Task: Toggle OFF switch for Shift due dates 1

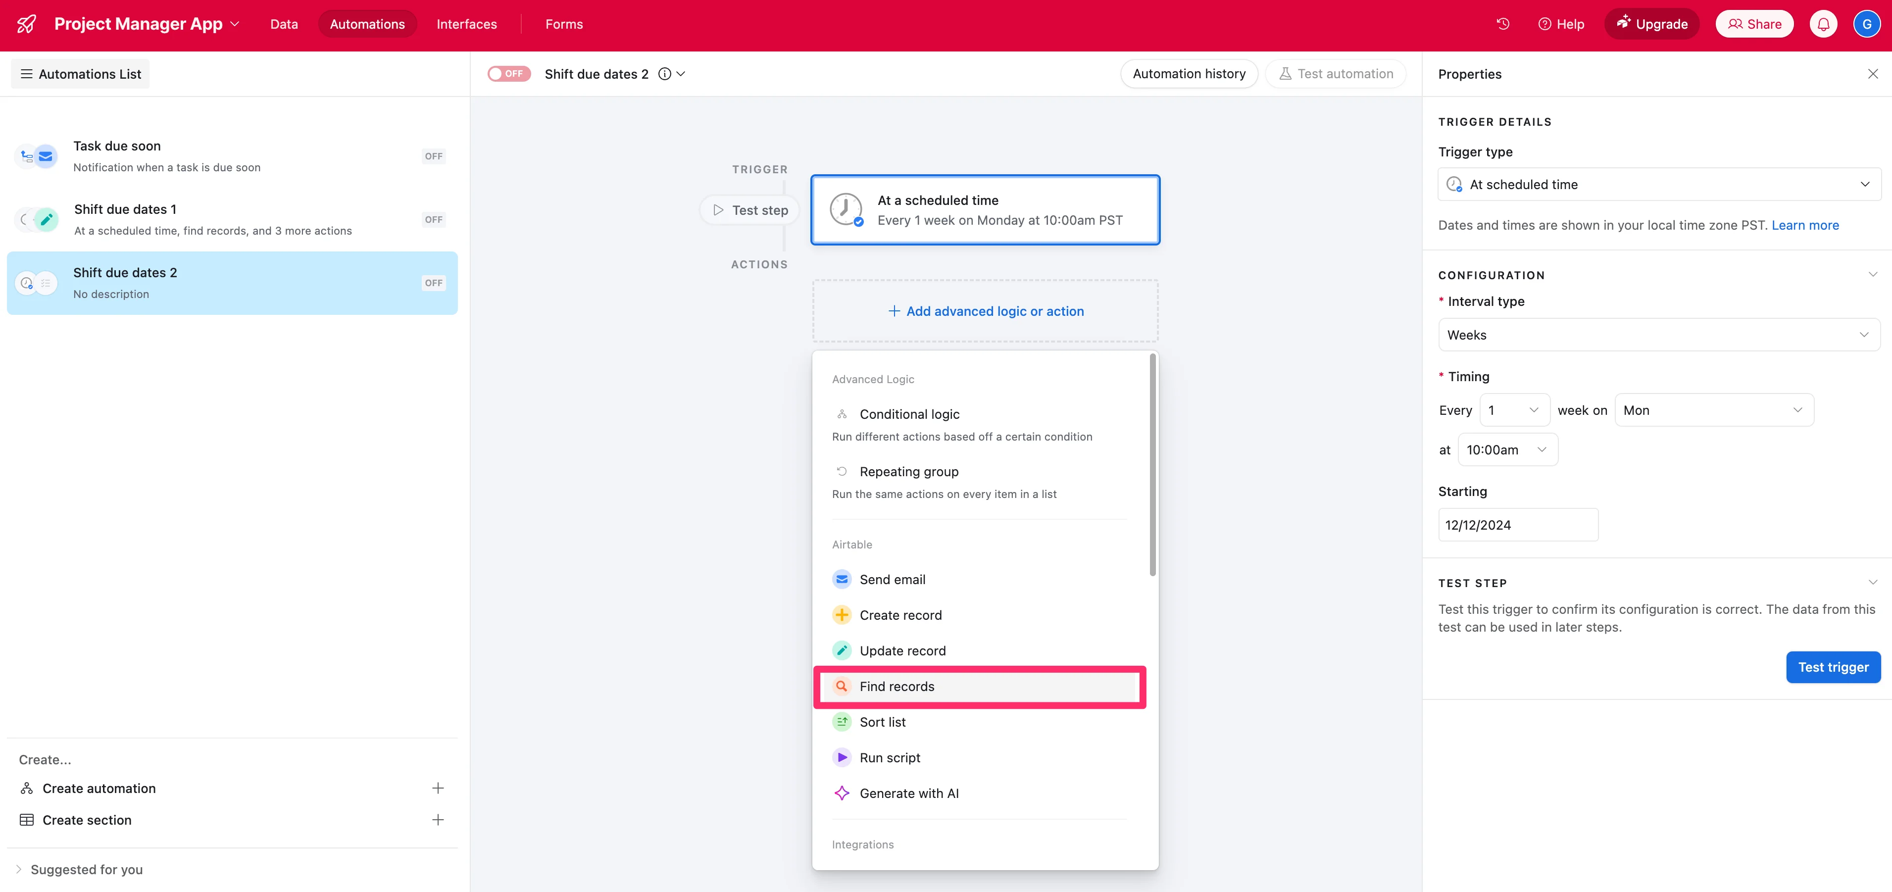Action: pyautogui.click(x=433, y=219)
